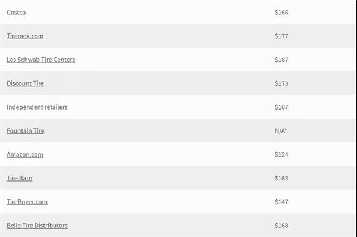Select the $168 Belle Tire price
357x237 pixels.
(x=281, y=226)
